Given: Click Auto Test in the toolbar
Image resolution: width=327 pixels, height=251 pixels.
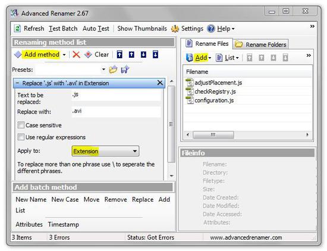Looking at the screenshot, I should pos(96,29).
